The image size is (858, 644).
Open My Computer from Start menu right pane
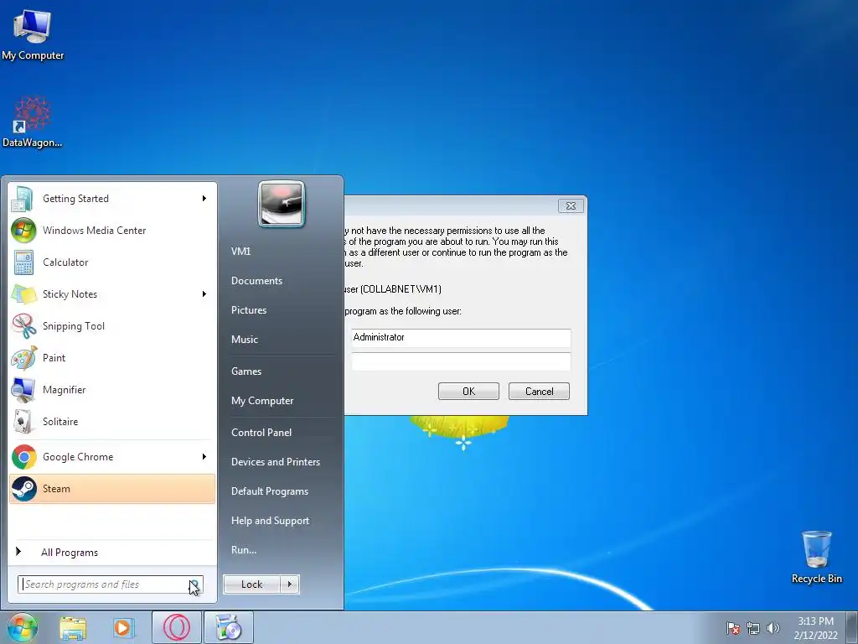coord(262,401)
